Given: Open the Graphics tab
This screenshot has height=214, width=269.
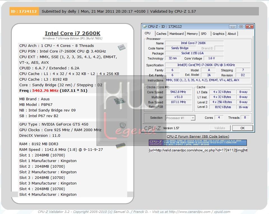Looking at the screenshot, I should [x=218, y=34].
